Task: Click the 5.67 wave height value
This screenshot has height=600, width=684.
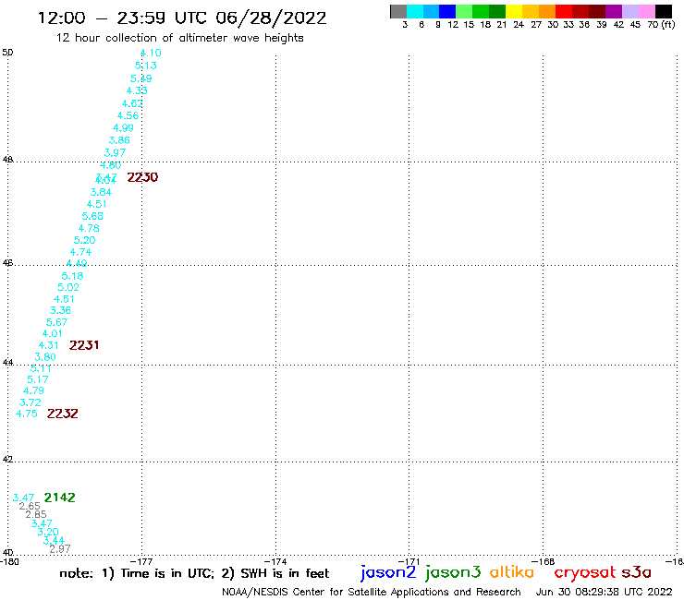Action: coord(57,322)
